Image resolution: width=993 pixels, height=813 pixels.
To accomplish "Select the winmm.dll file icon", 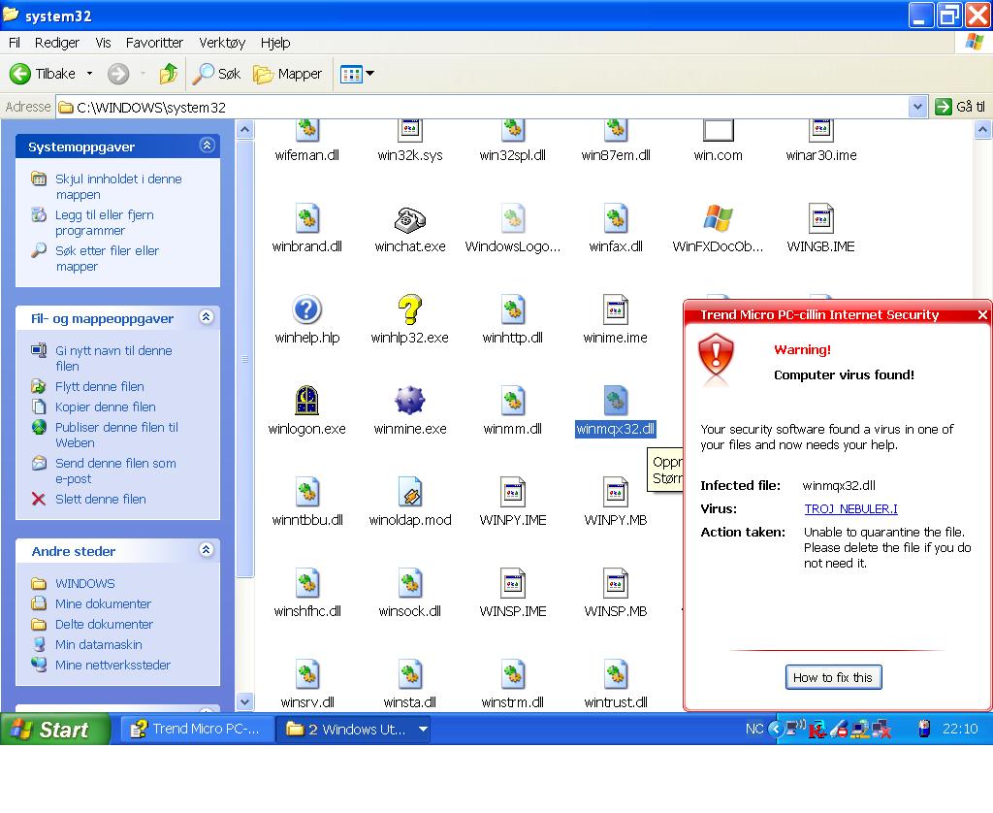I will [x=512, y=401].
